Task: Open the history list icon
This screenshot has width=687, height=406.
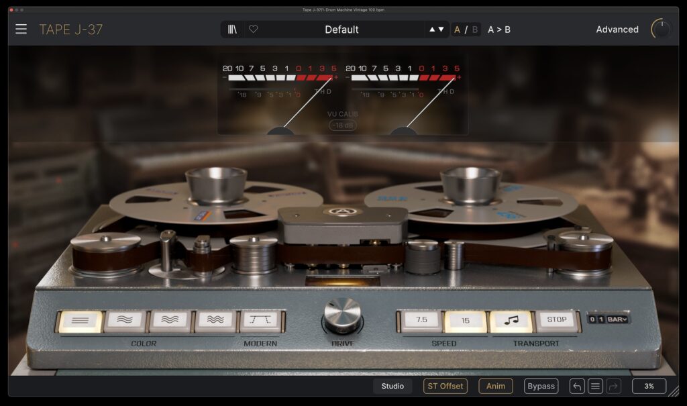Action: tap(595, 386)
